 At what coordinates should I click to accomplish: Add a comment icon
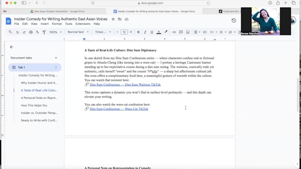click(x=181, y=32)
